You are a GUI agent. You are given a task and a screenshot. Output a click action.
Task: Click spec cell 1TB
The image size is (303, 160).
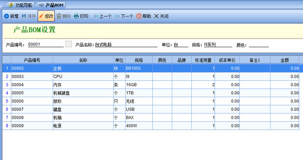(x=139, y=93)
